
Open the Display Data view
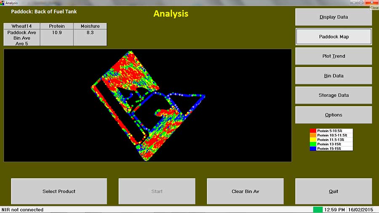(334, 17)
